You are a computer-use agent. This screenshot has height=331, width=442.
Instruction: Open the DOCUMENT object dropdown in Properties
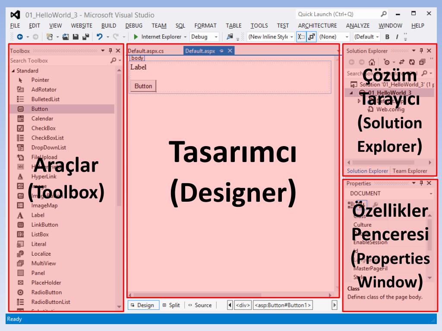(x=431, y=194)
